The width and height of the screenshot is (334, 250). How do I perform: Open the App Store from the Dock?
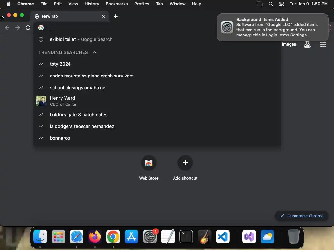131,237
